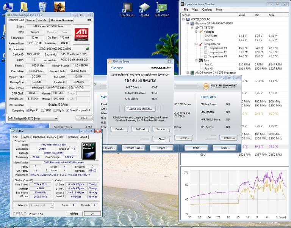This screenshot has width=291, height=228.
Task: Open the cpuz64 desktop shortcut
Action: [x=144, y=9]
